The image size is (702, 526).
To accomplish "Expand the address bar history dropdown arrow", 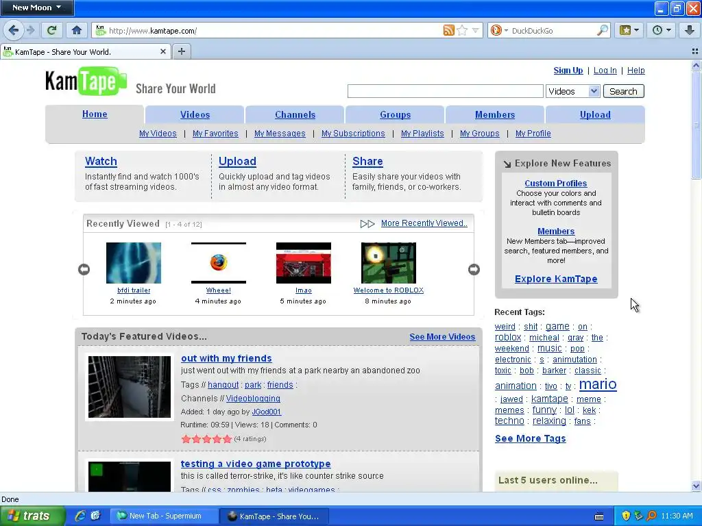I will [476, 30].
